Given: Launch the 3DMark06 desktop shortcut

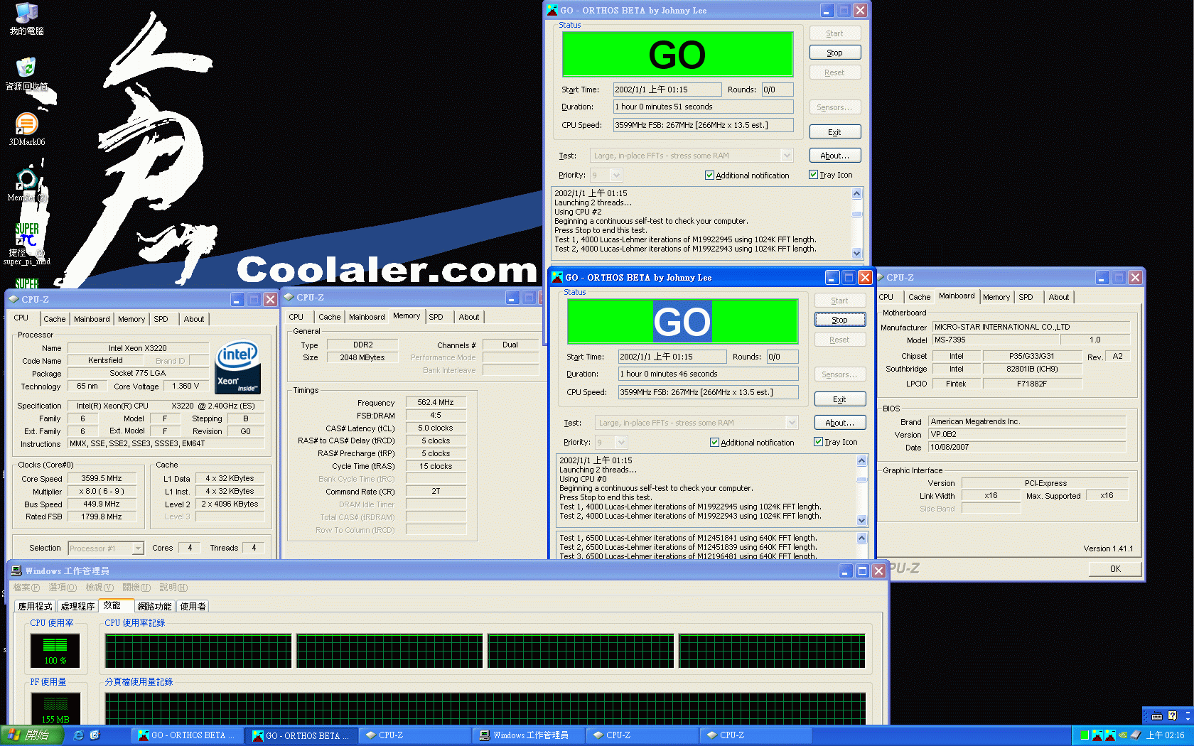Looking at the screenshot, I should [26, 129].
